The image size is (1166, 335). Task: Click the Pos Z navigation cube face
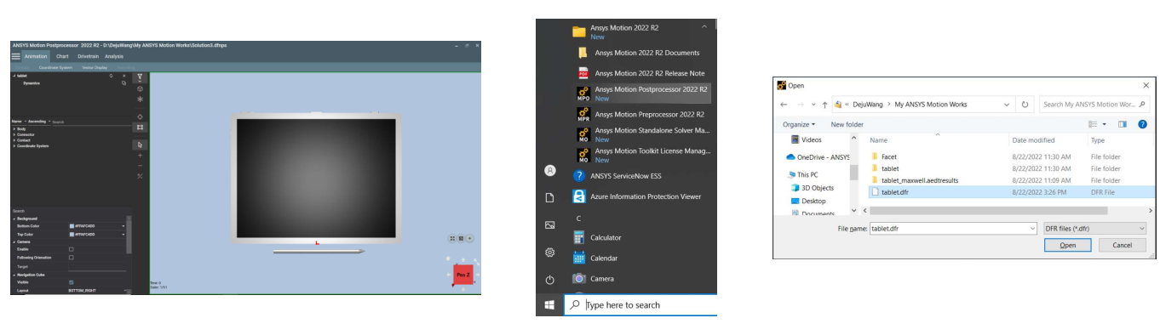tap(462, 275)
